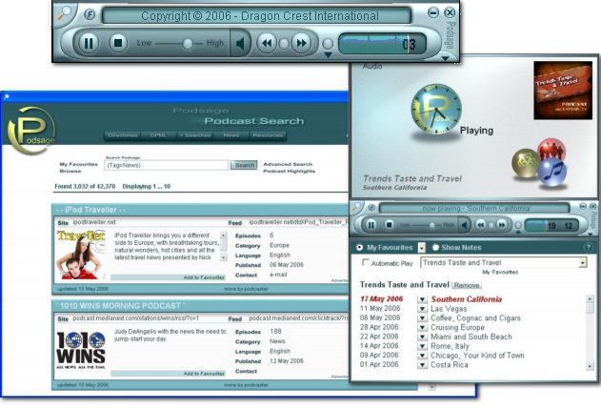Click the red people sphere icon
The height and width of the screenshot is (409, 601).
[551, 151]
